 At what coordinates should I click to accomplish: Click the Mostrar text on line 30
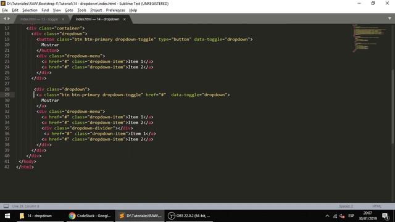click(x=50, y=100)
